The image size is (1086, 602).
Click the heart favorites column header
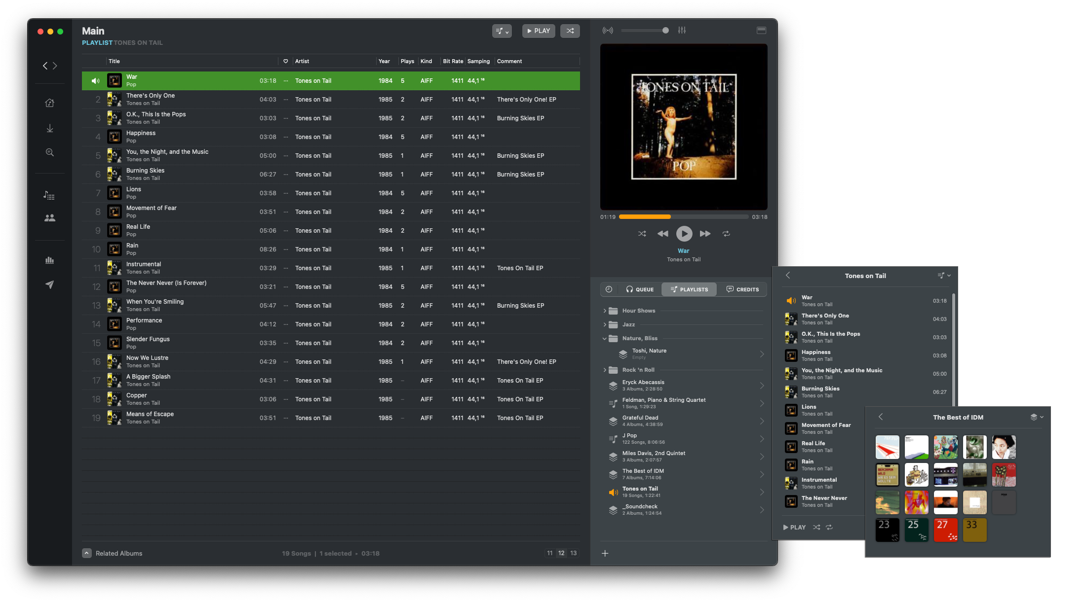tap(285, 61)
